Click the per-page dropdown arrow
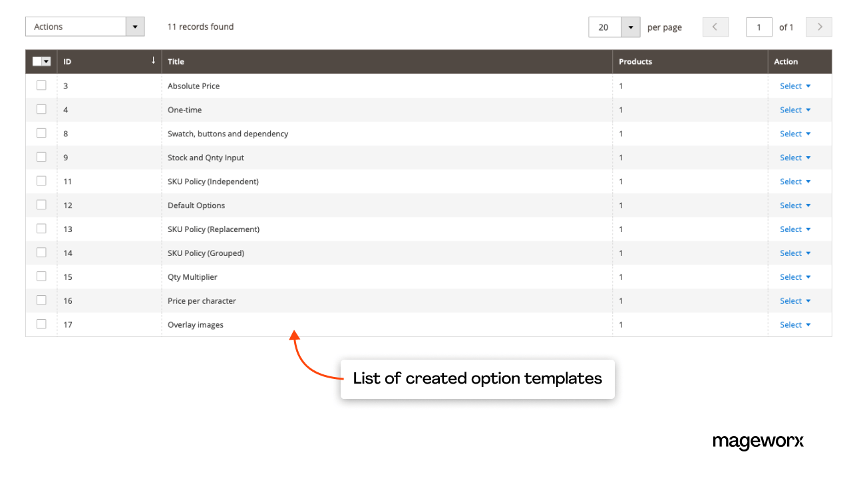 [x=629, y=27]
